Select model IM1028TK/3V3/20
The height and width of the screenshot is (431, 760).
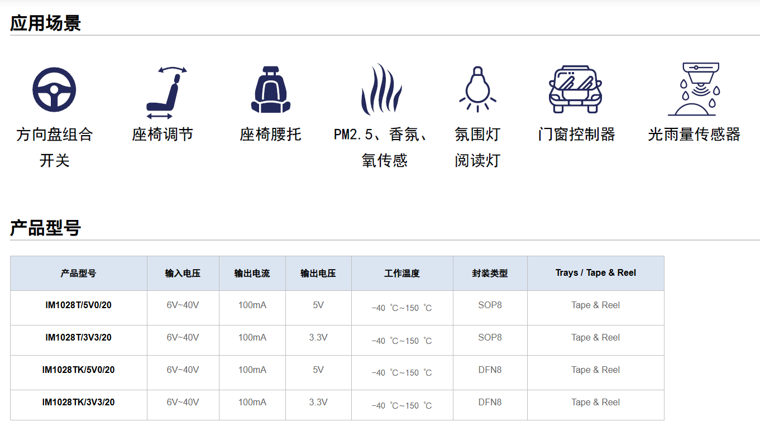click(x=78, y=403)
